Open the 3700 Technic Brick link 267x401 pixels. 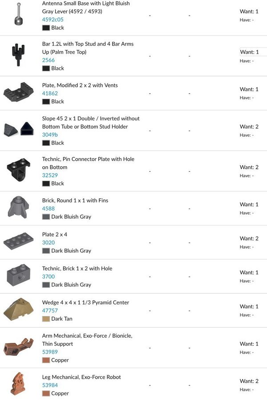pos(49,277)
